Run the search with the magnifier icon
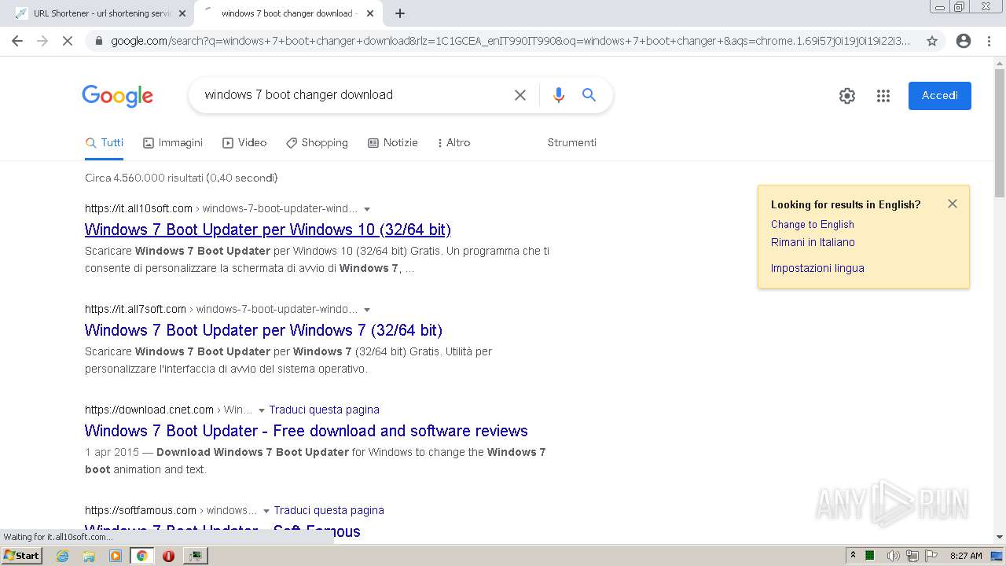 click(x=589, y=95)
